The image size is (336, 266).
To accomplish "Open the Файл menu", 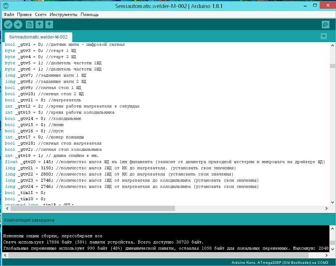I will pos(9,15).
